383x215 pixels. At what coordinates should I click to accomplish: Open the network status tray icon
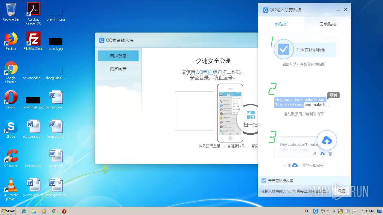tap(340, 211)
